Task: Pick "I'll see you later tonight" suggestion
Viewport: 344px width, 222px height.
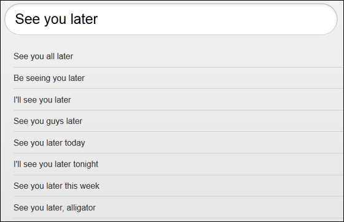Action: (178, 164)
